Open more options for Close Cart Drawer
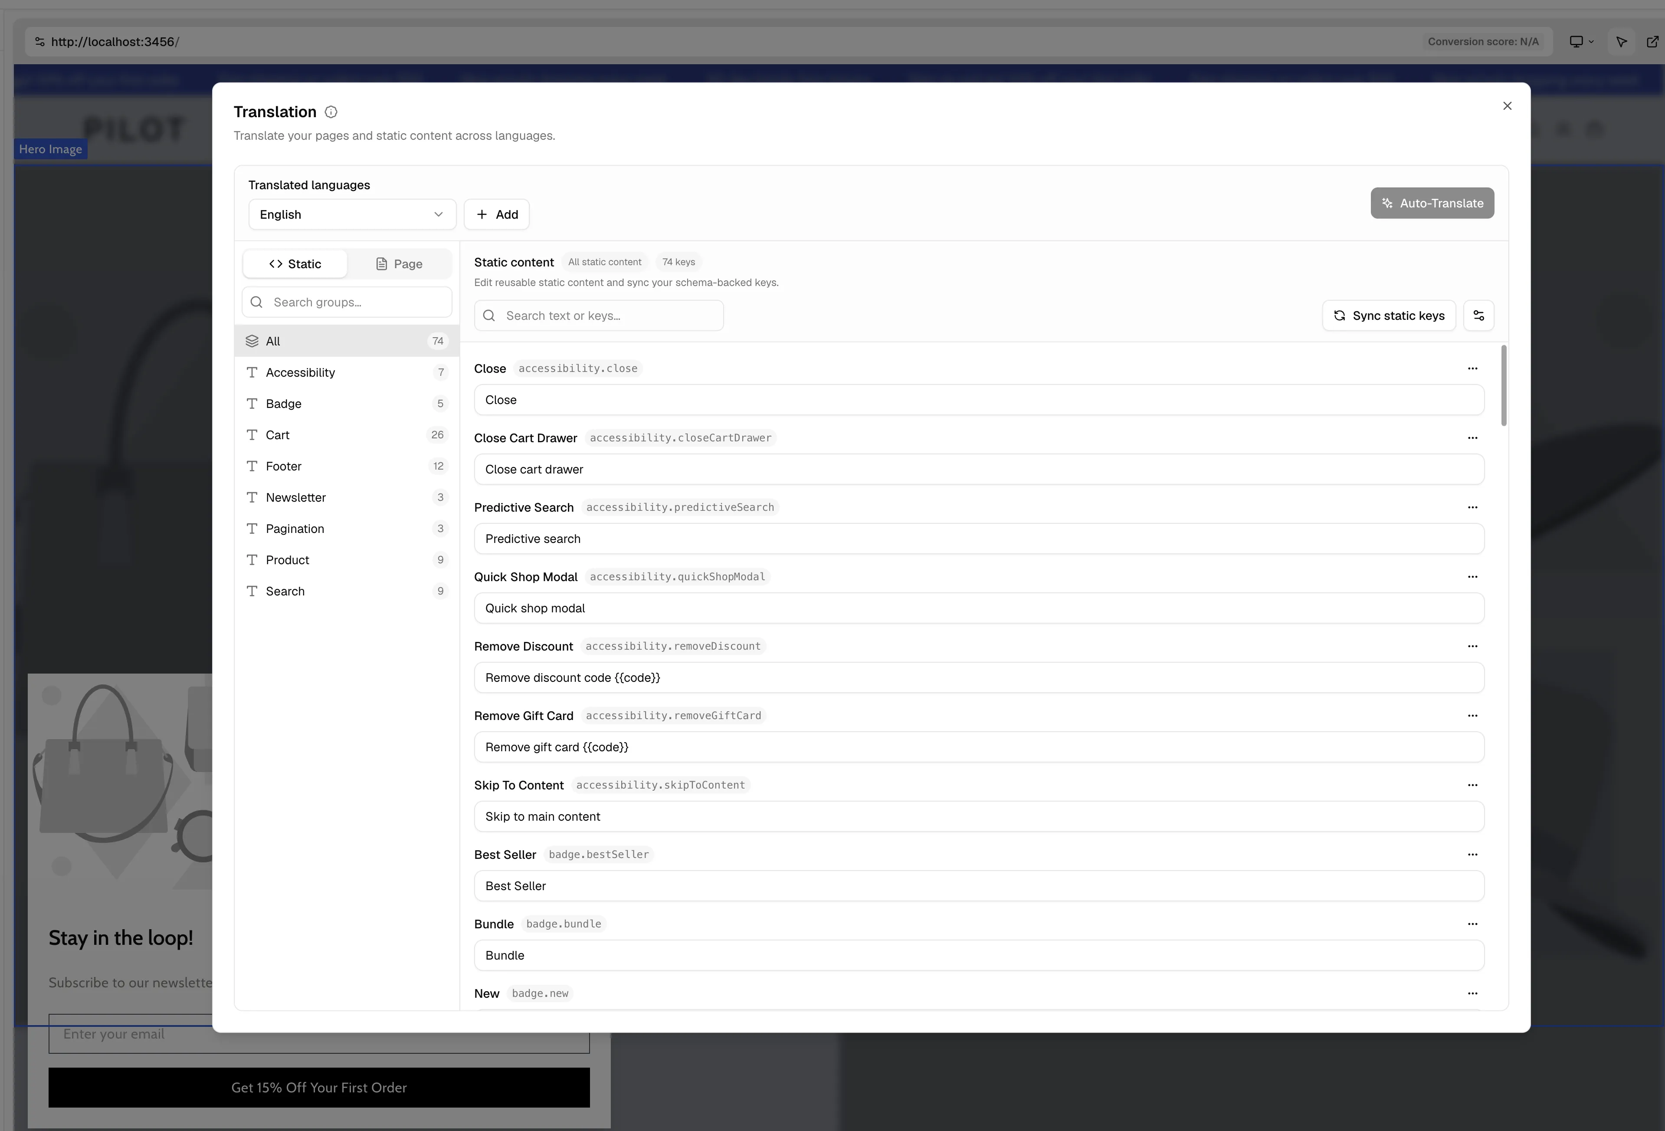 1472,438
